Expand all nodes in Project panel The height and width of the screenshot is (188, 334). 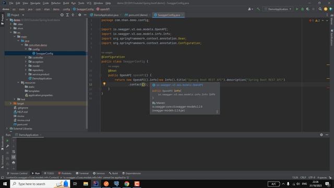click(67, 15)
